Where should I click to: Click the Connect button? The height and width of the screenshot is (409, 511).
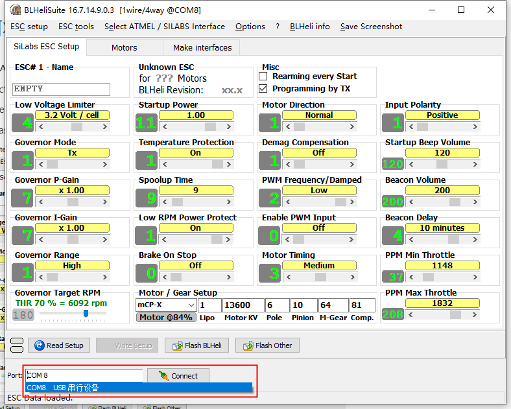178,376
